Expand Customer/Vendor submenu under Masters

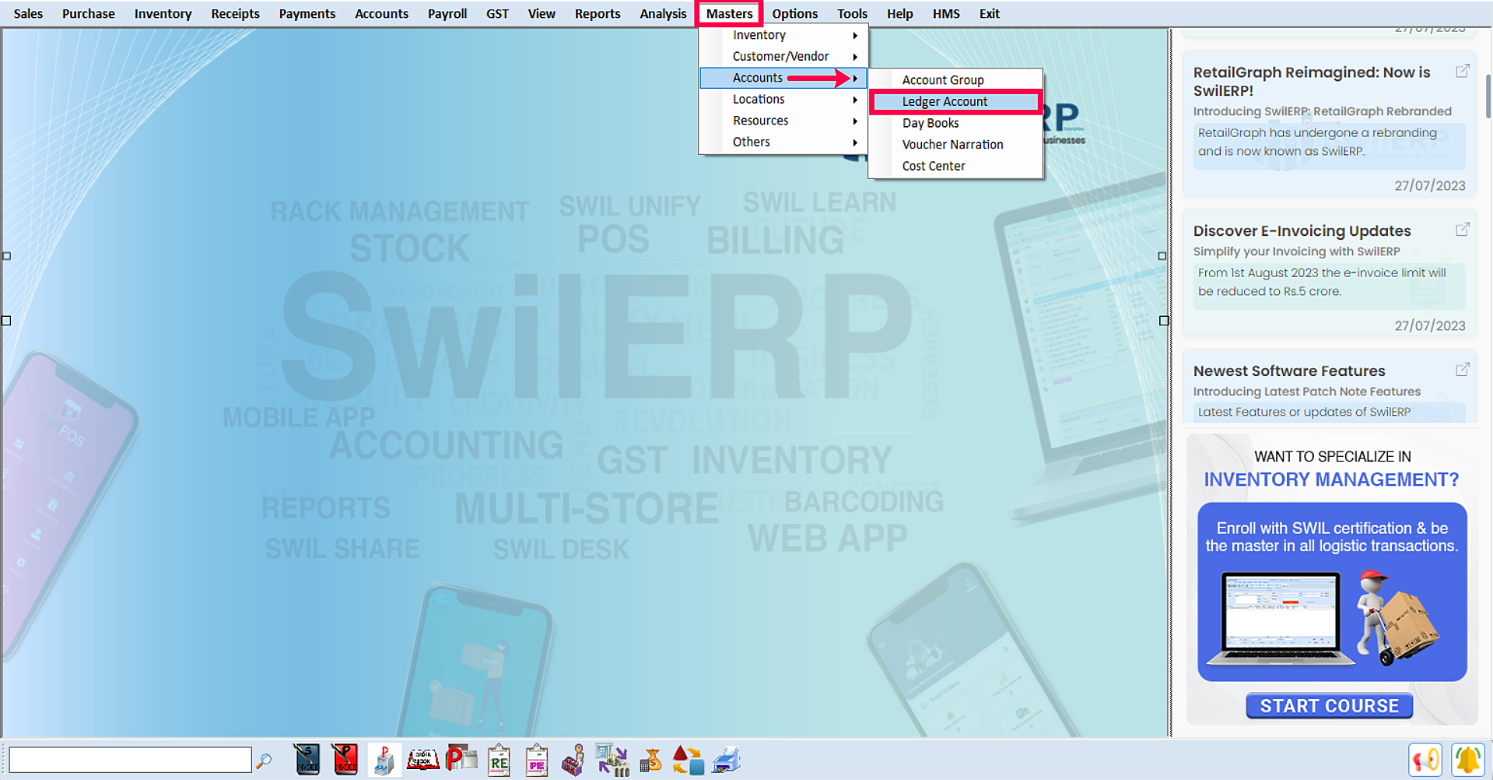coord(783,56)
